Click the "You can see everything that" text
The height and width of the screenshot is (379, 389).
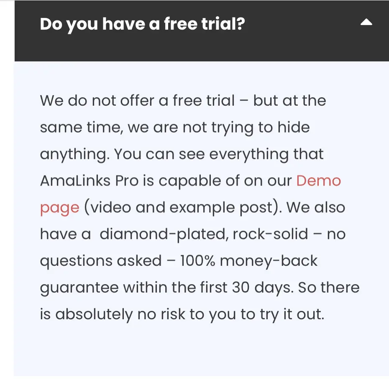click(219, 154)
